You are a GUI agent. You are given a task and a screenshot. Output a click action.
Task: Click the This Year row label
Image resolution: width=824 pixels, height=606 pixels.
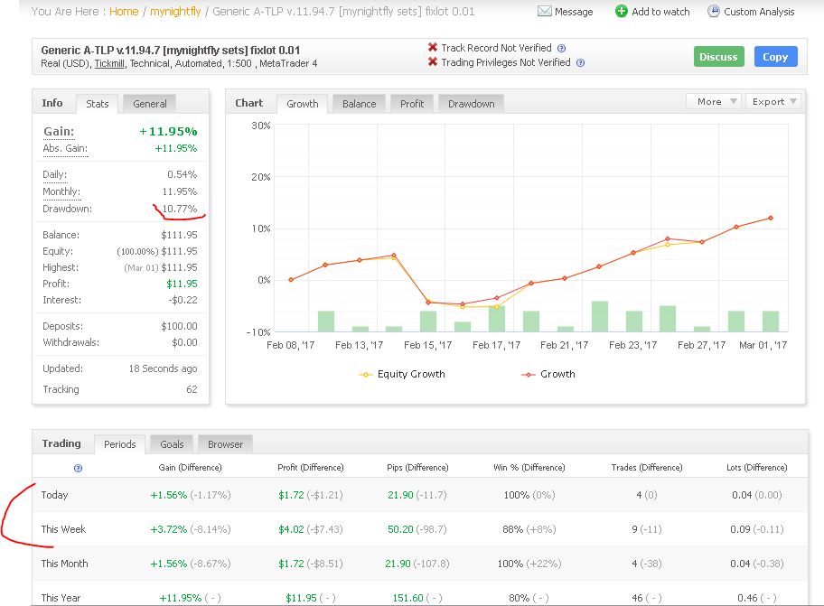coord(61,598)
